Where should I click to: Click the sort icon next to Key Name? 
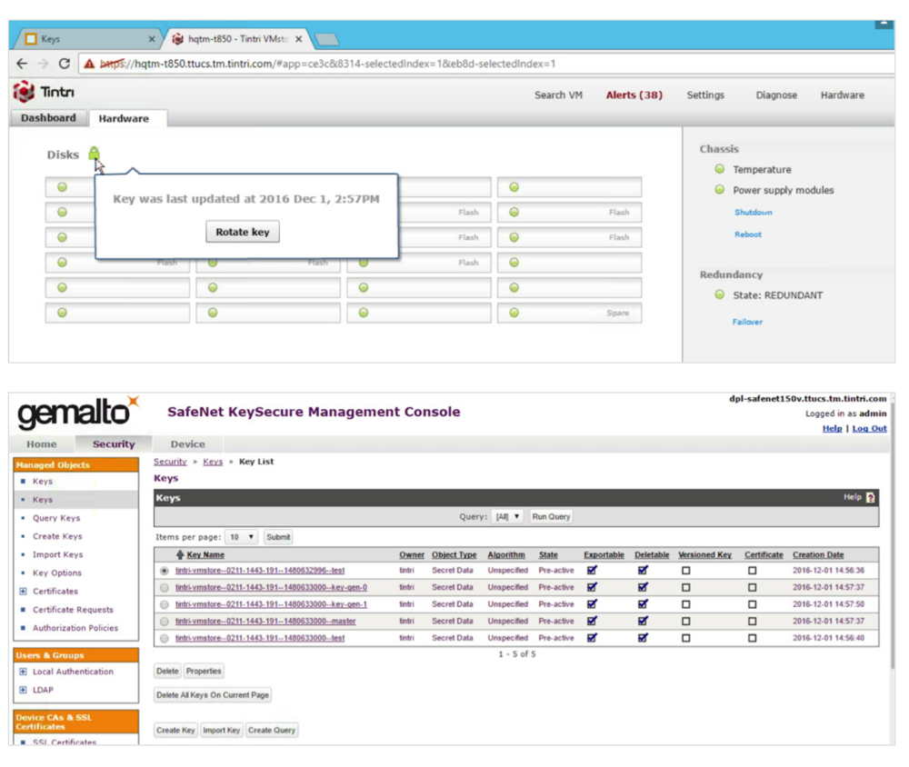pos(180,555)
